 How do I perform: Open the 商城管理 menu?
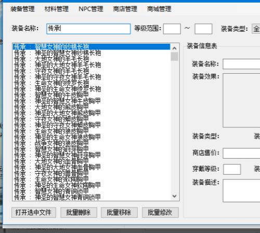tap(159, 9)
